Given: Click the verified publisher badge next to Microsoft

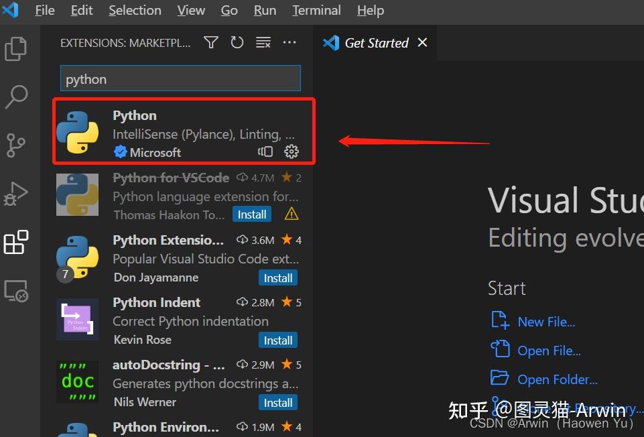Looking at the screenshot, I should pos(121,152).
